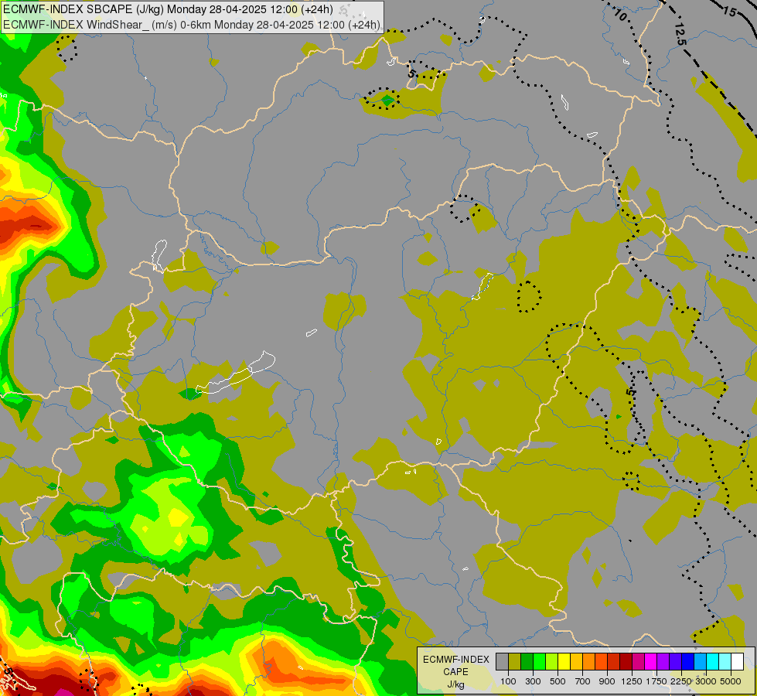Click the '15' wind shear contour label
The height and width of the screenshot is (696, 757).
[x=730, y=12]
